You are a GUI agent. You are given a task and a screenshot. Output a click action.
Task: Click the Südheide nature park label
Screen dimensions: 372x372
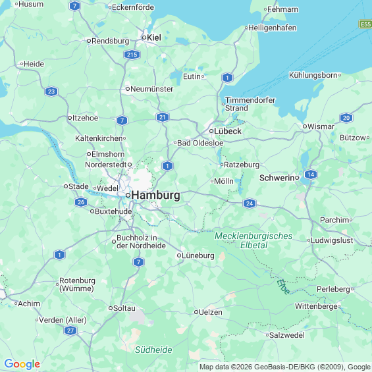153,350
